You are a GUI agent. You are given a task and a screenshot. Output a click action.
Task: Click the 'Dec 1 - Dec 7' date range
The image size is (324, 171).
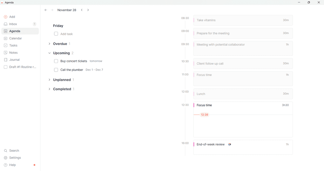94,70
